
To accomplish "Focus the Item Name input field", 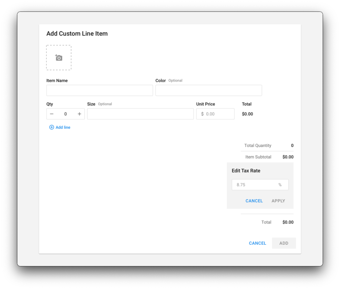I will (100, 90).
